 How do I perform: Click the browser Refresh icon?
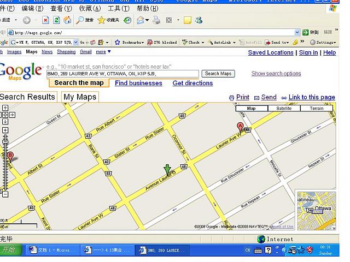pos(56,20)
